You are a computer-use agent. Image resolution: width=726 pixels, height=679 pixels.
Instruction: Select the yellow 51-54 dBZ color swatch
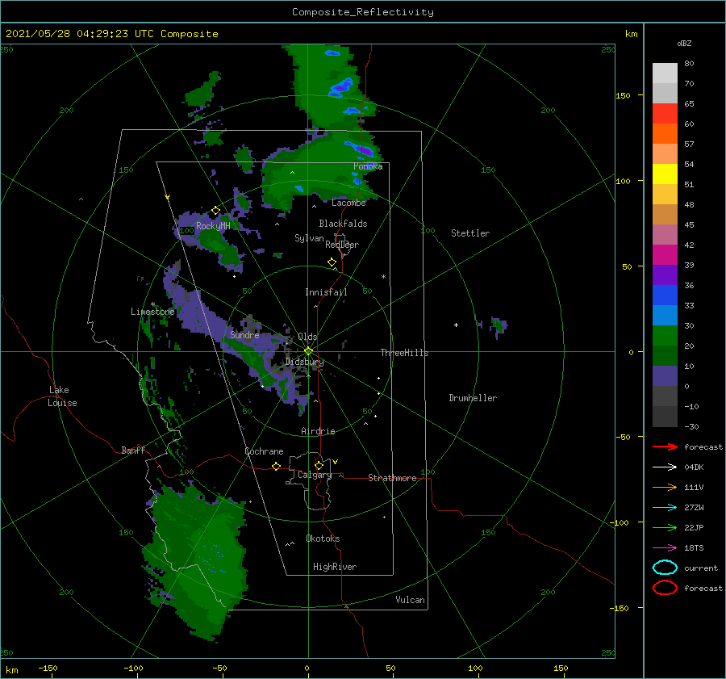click(665, 174)
